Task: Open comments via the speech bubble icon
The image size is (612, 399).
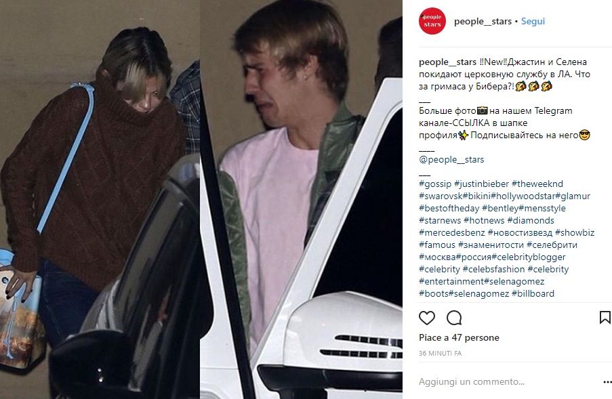Action: [x=454, y=318]
